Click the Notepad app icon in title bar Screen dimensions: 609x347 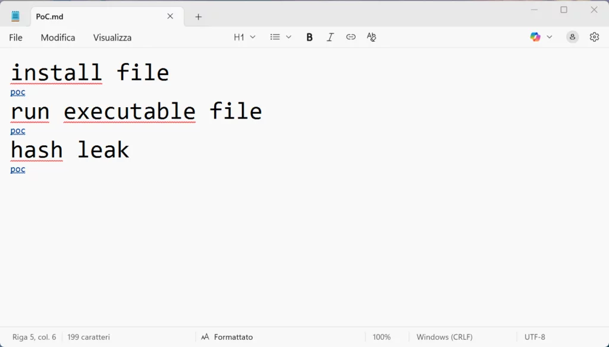coord(15,17)
